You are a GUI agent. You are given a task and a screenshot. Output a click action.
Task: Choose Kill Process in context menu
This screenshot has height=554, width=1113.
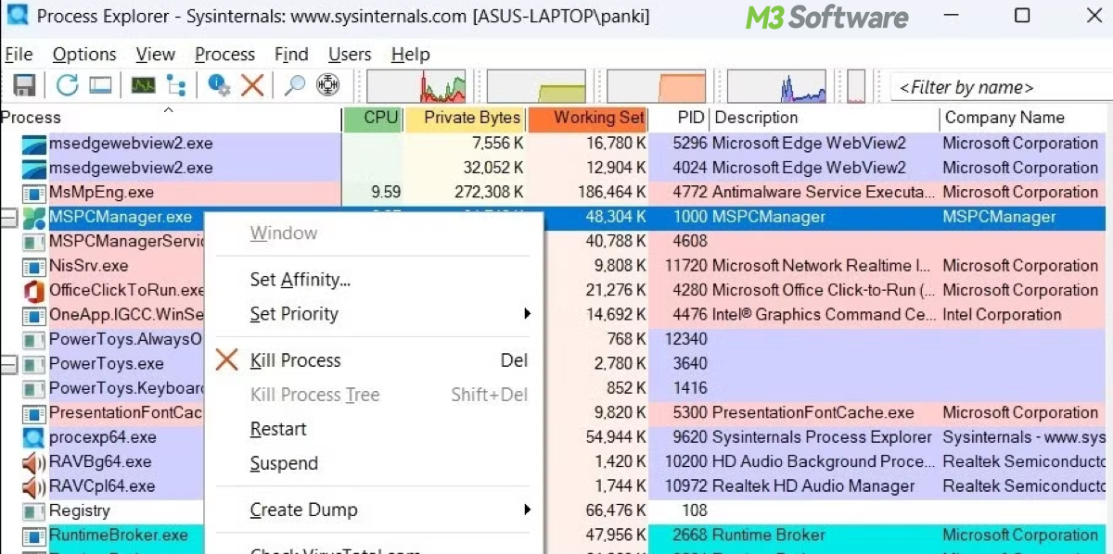pyautogui.click(x=373, y=360)
